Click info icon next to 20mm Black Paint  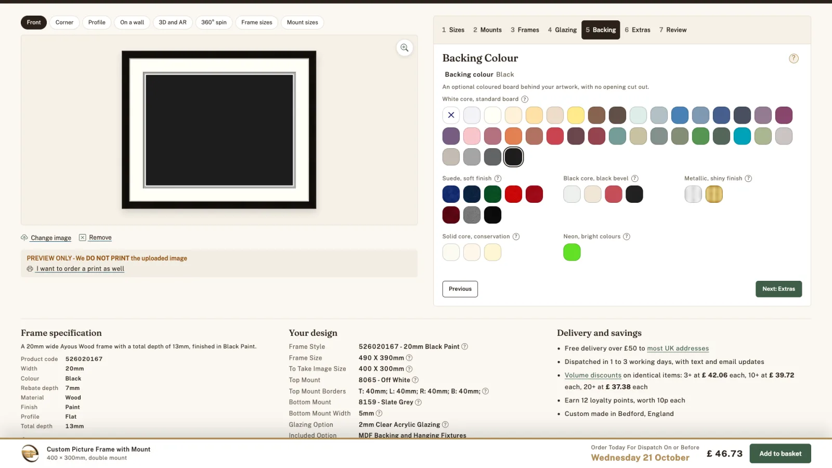465,346
